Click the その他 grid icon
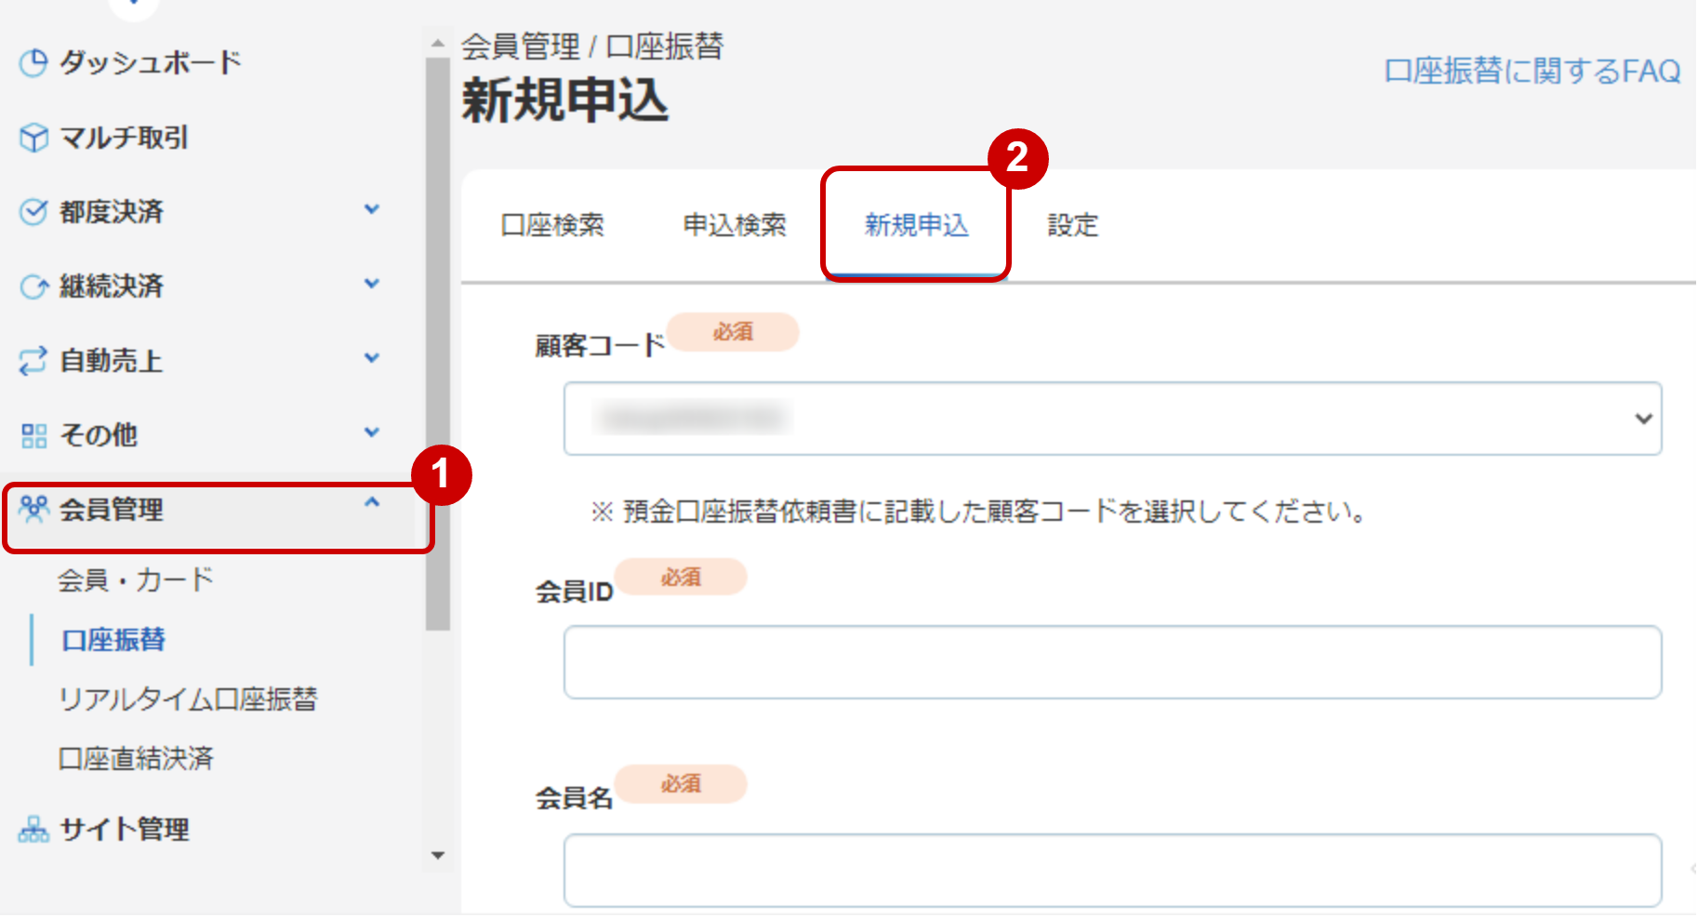Image resolution: width=1698 pixels, height=917 pixels. [x=33, y=433]
